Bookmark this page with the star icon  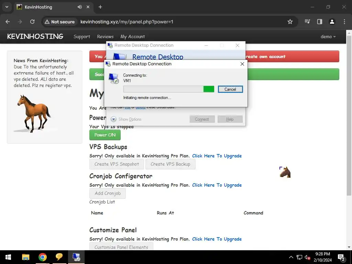(x=290, y=22)
